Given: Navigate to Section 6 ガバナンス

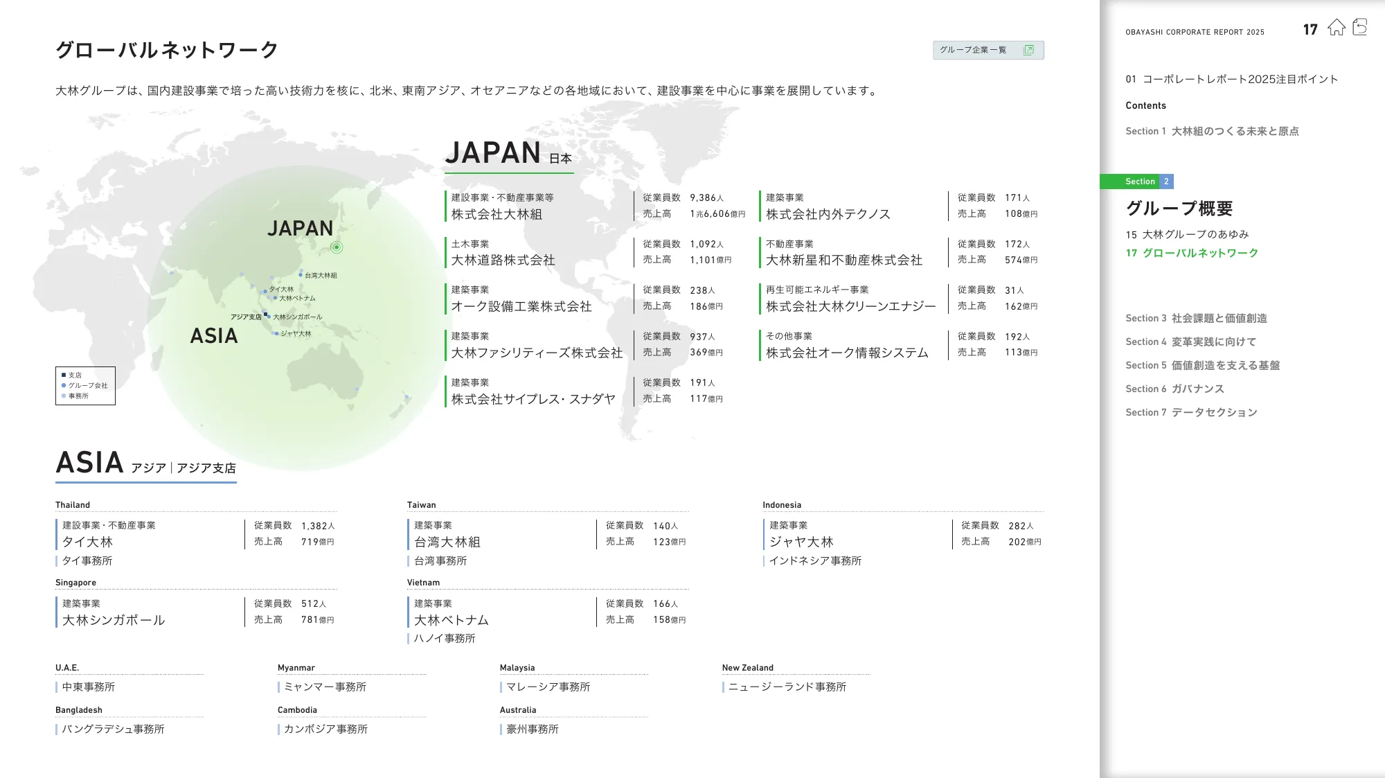Looking at the screenshot, I should 1174,389.
